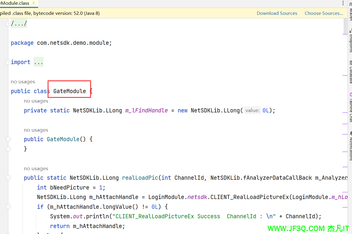352x234 pixels.
Task: Collapse the realLoadPic method
Action: point(8,178)
